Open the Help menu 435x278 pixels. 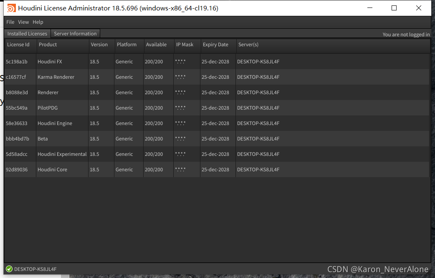tap(38, 22)
